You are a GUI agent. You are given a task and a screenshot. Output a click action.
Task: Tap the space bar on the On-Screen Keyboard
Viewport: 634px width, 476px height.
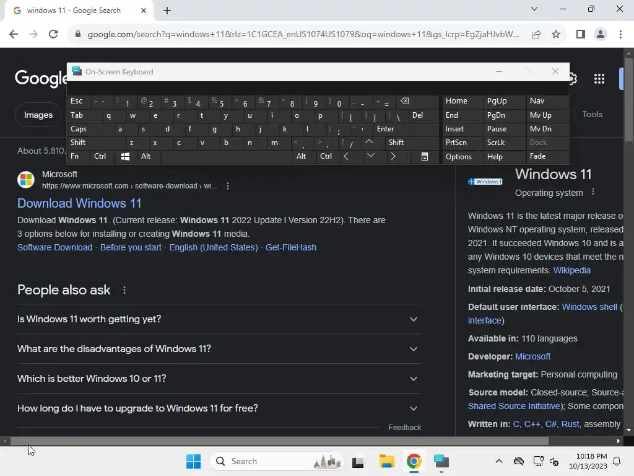pyautogui.click(x=227, y=157)
